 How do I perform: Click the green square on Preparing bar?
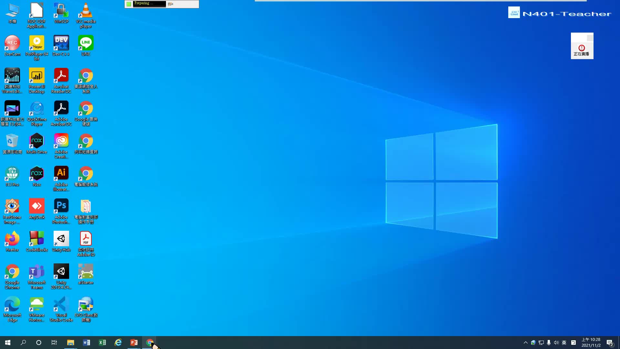click(x=129, y=4)
